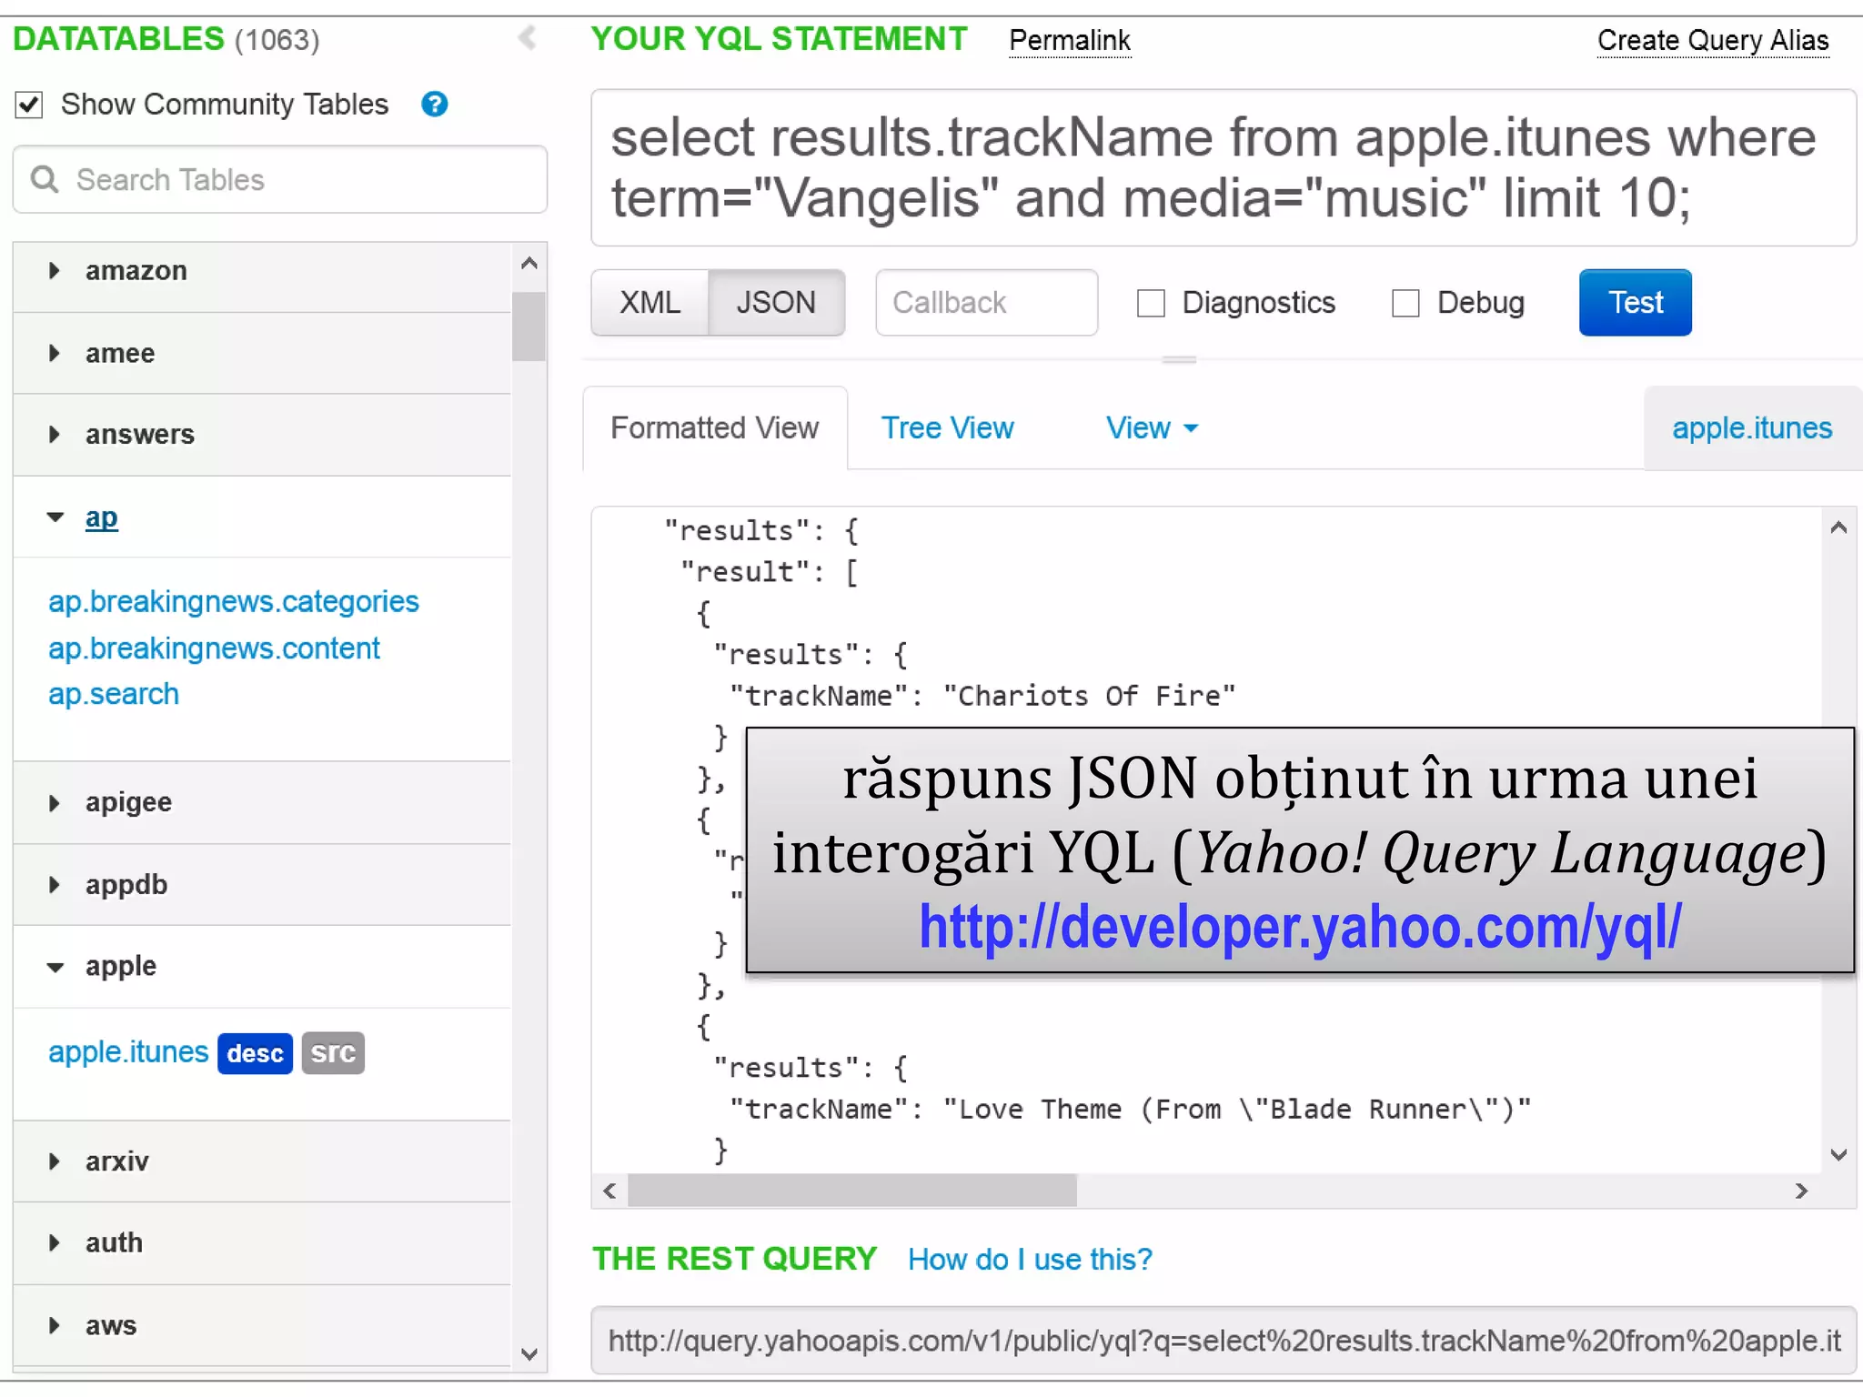The image size is (1863, 1397).
Task: Click results scroll left arrow
Action: [x=609, y=1191]
